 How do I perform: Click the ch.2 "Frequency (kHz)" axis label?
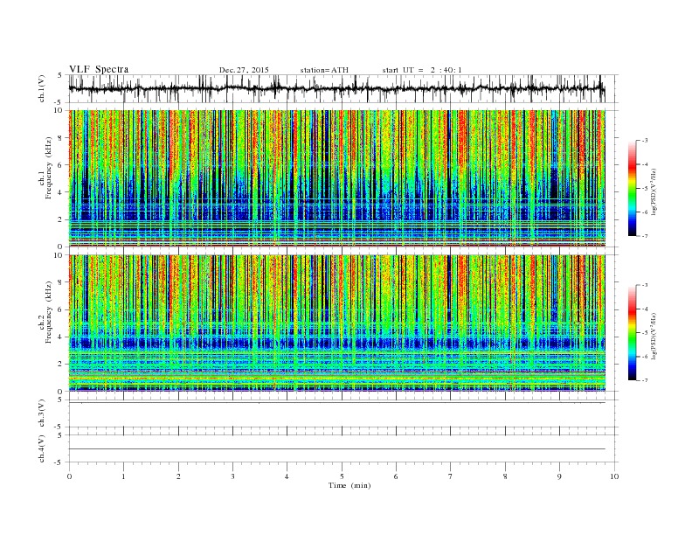(49, 313)
